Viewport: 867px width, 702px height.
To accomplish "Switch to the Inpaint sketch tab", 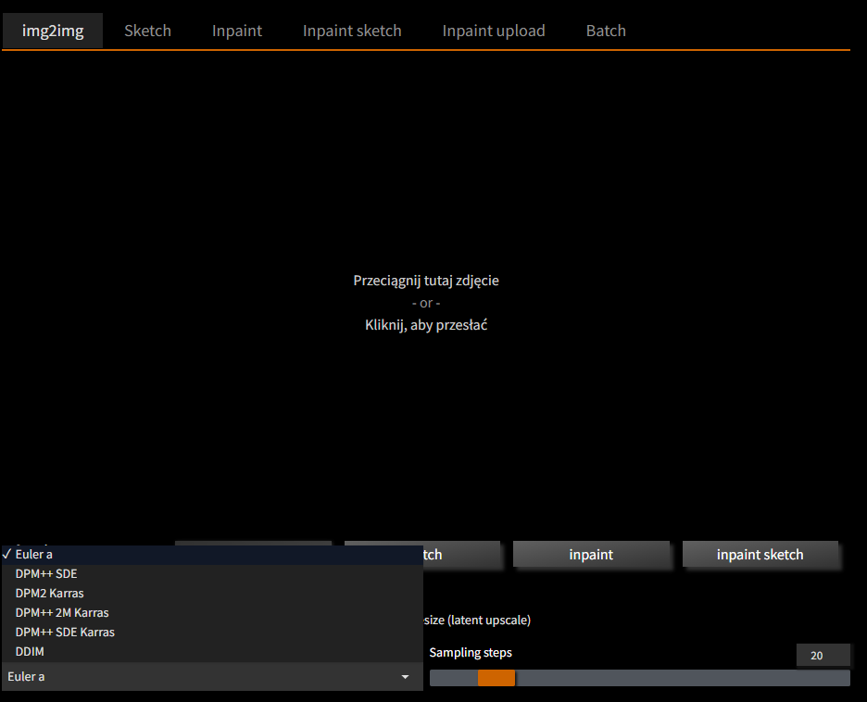I will click(352, 30).
